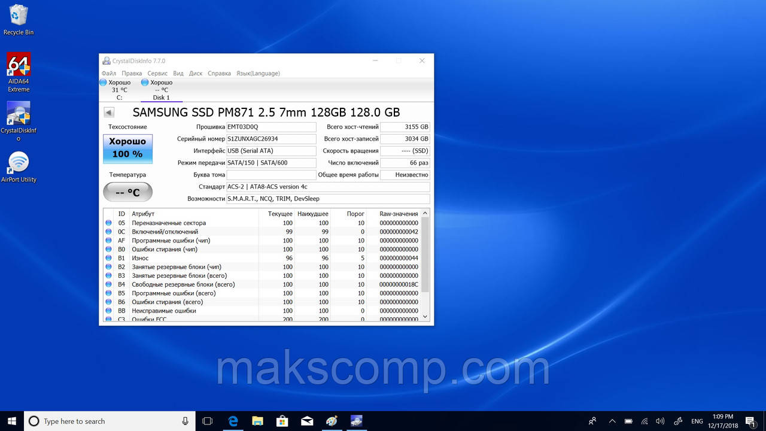This screenshot has width=766, height=431.
Task: Open the volume control in the tray
Action: click(x=660, y=421)
